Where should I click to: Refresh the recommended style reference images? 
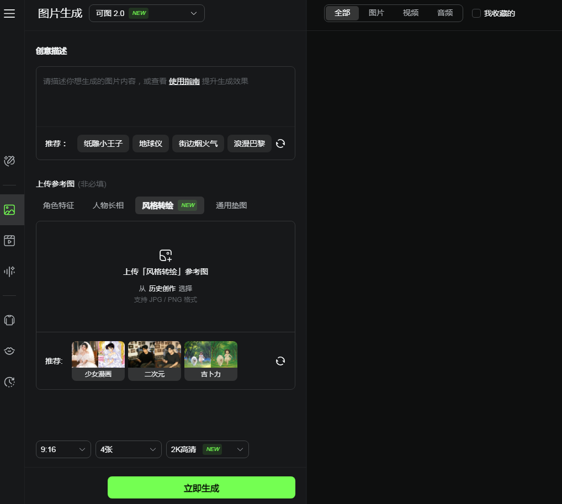[x=280, y=360]
